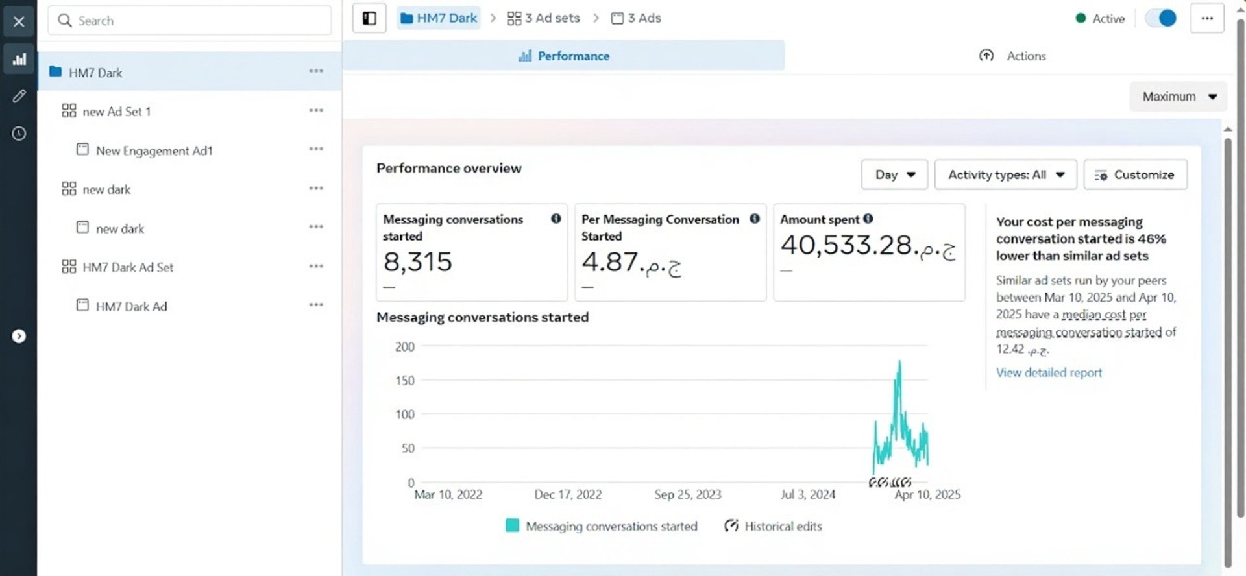Expand the left rail with the arrow circle
This screenshot has height=576, width=1246.
(x=19, y=336)
